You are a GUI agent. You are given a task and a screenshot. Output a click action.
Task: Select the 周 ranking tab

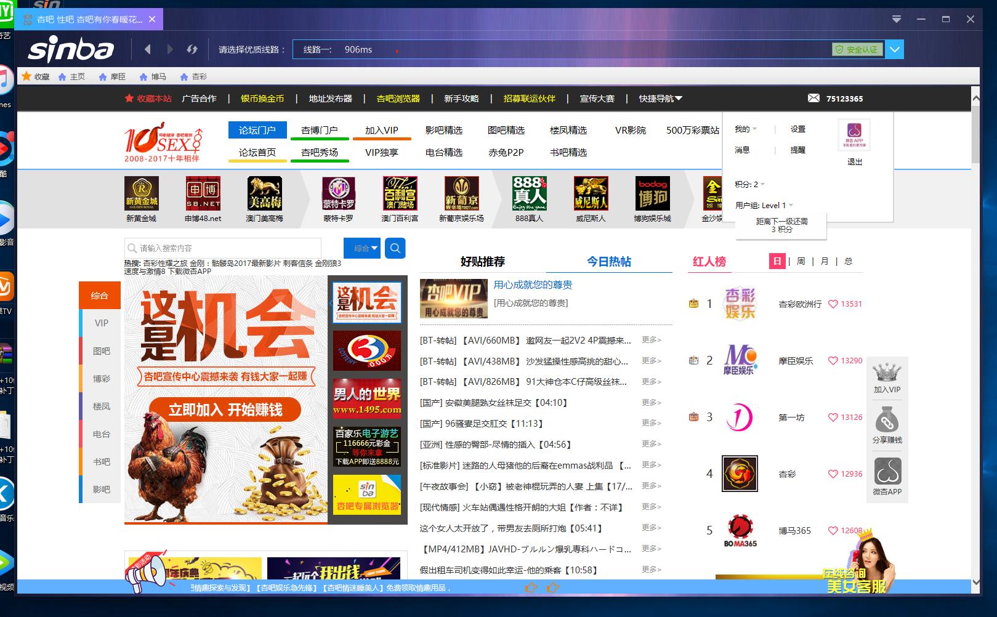(801, 261)
